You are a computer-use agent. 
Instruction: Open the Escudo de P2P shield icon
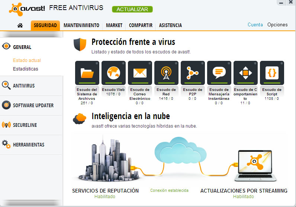tap(193, 73)
